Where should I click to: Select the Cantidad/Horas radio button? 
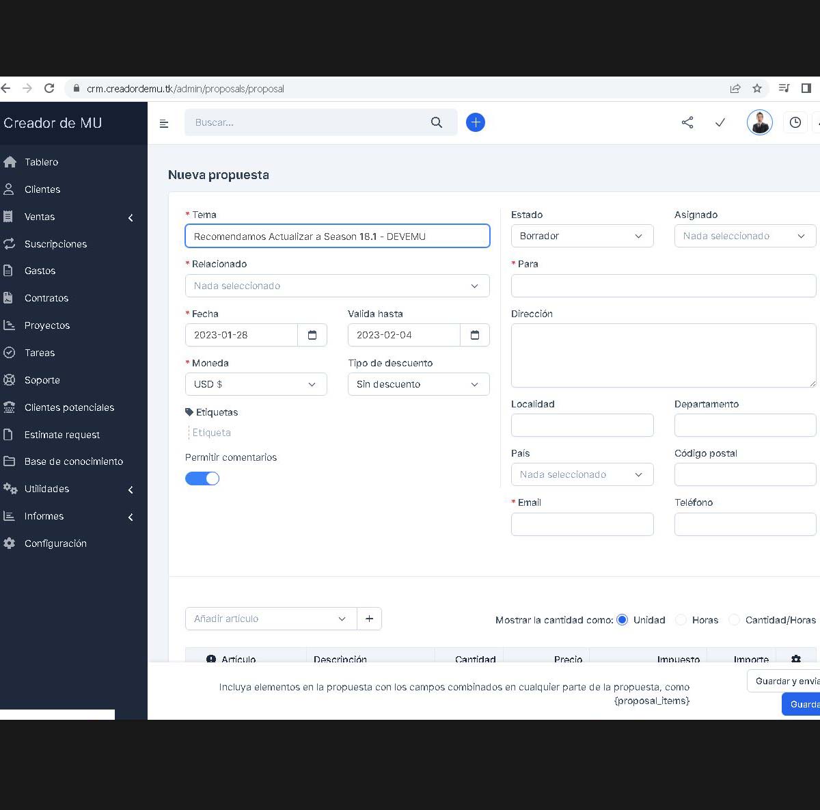(734, 620)
